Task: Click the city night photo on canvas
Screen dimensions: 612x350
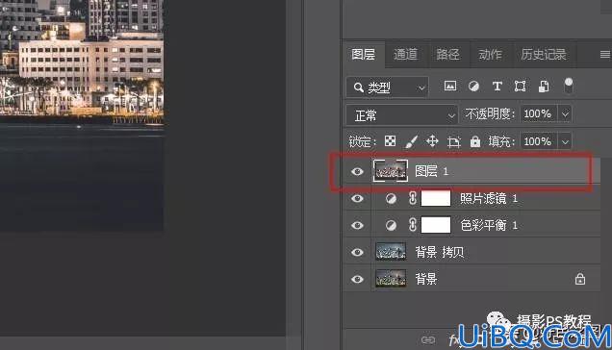Action: coord(82,115)
